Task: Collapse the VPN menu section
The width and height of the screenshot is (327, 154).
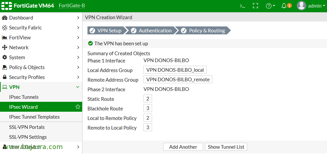Action: click(x=78, y=87)
